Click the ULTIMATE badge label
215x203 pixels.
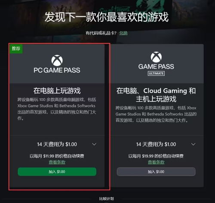tap(156, 73)
